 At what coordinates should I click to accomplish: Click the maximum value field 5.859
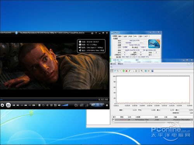(186, 110)
